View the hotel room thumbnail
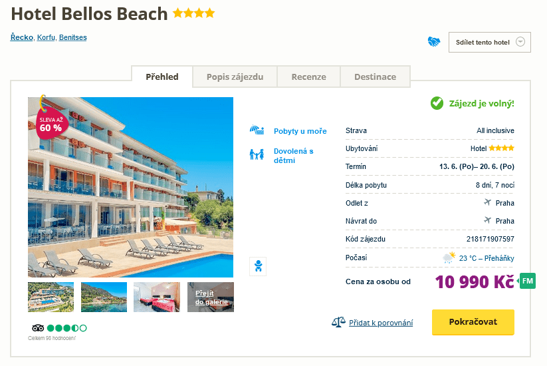The image size is (547, 366). coord(156,297)
